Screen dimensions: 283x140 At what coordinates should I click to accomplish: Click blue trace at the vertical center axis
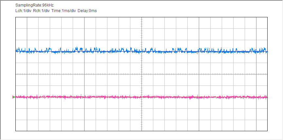coord(141,51)
